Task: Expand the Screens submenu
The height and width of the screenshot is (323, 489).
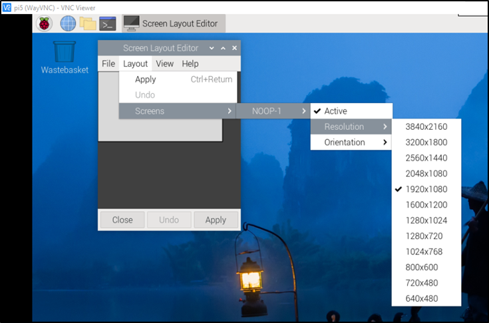Action: tap(178, 111)
